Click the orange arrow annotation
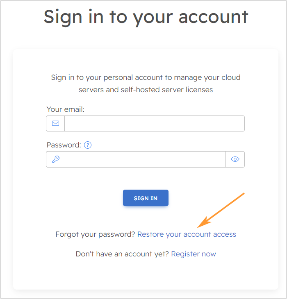The height and width of the screenshot is (299, 287). pos(221,210)
